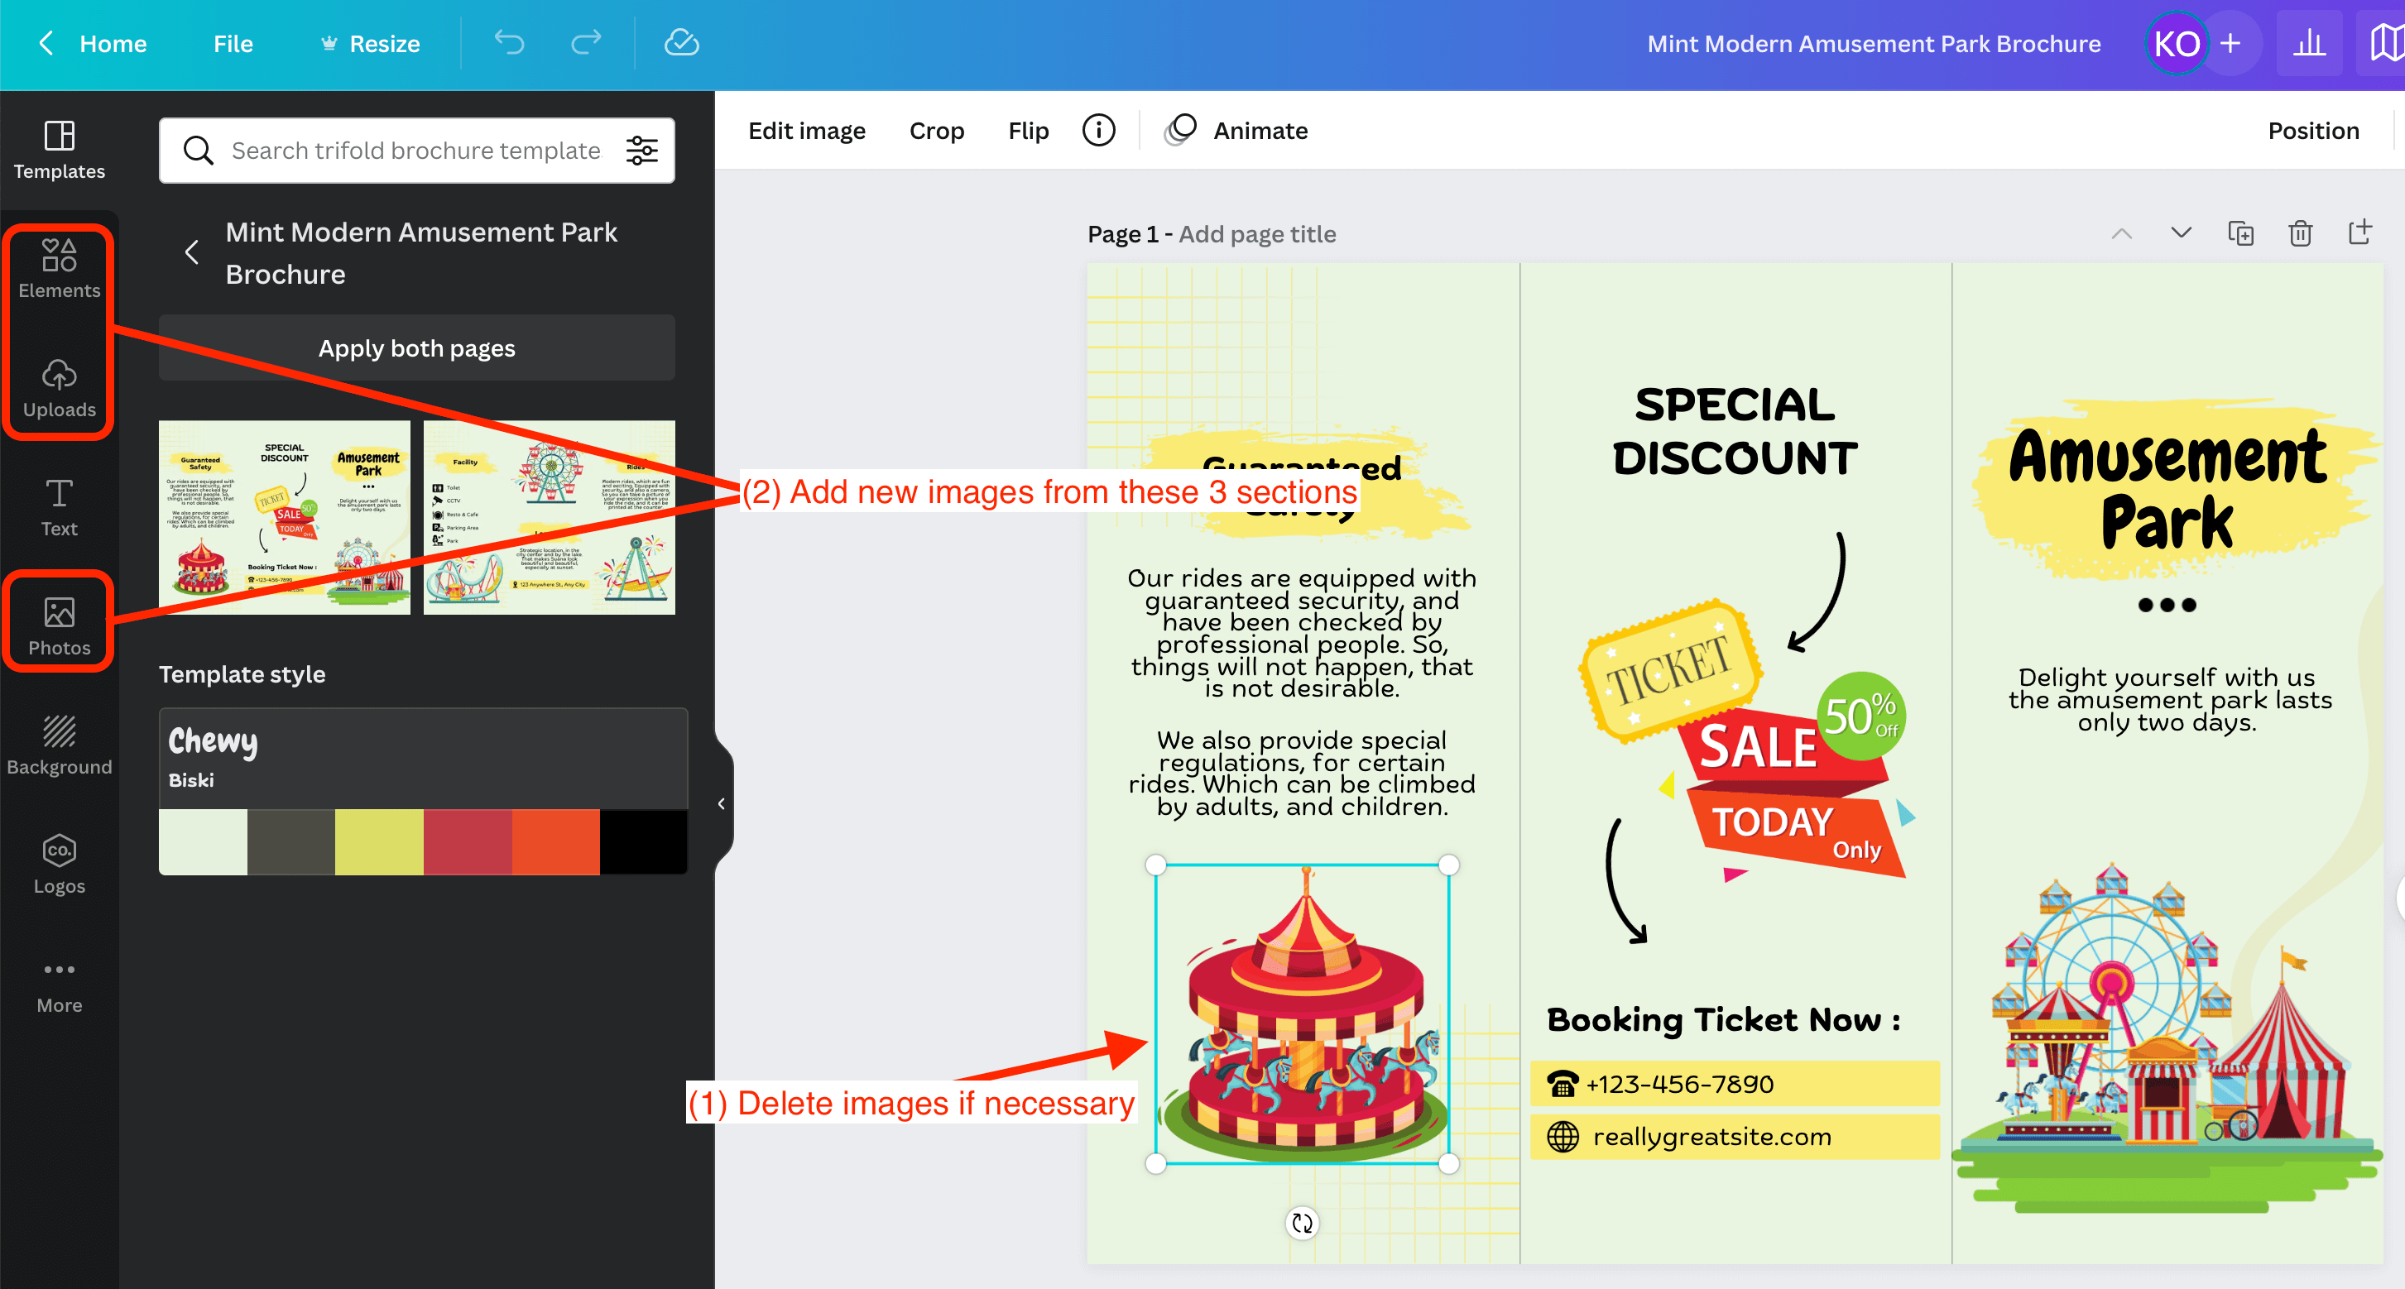2405x1289 pixels.
Task: Open the Background panel
Action: (x=59, y=744)
